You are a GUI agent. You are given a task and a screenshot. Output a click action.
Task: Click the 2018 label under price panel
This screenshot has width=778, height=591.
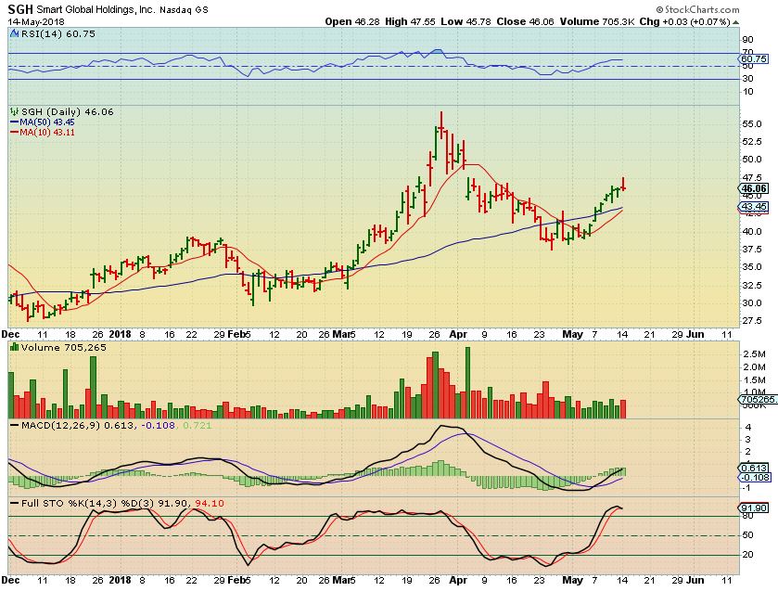(120, 334)
